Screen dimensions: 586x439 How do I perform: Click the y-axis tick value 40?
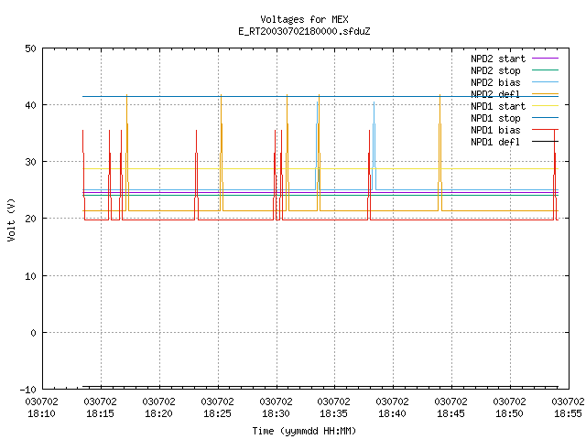pos(30,106)
